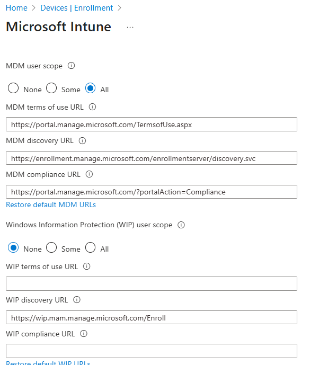Set MDM user scope to Some
Image resolution: width=328 pixels, height=365 pixels.
[51, 88]
